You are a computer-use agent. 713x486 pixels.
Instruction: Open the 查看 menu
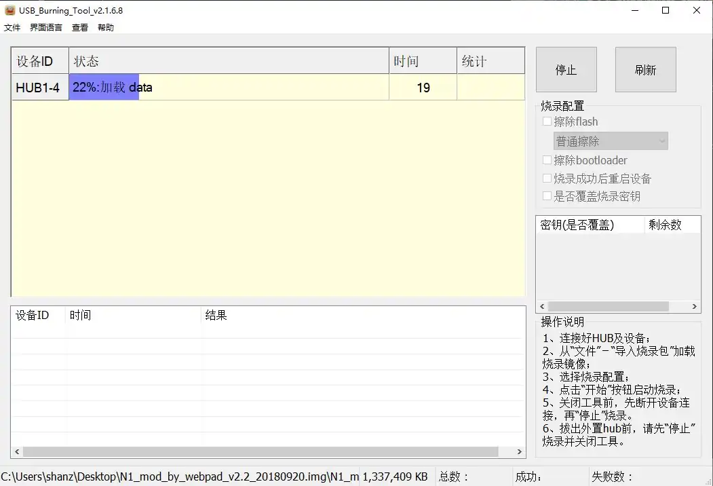click(80, 28)
